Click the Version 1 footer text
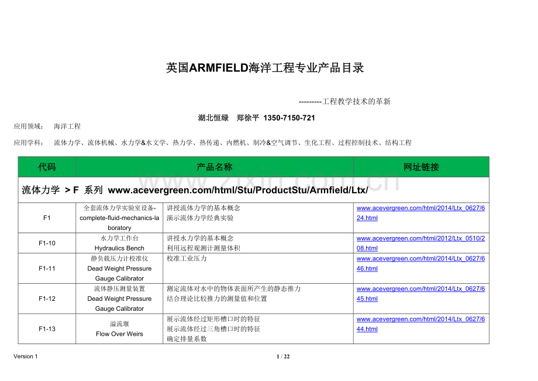 [26, 356]
